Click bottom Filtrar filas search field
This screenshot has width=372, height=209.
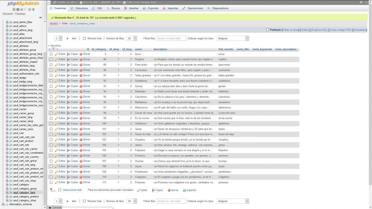tap(171, 201)
